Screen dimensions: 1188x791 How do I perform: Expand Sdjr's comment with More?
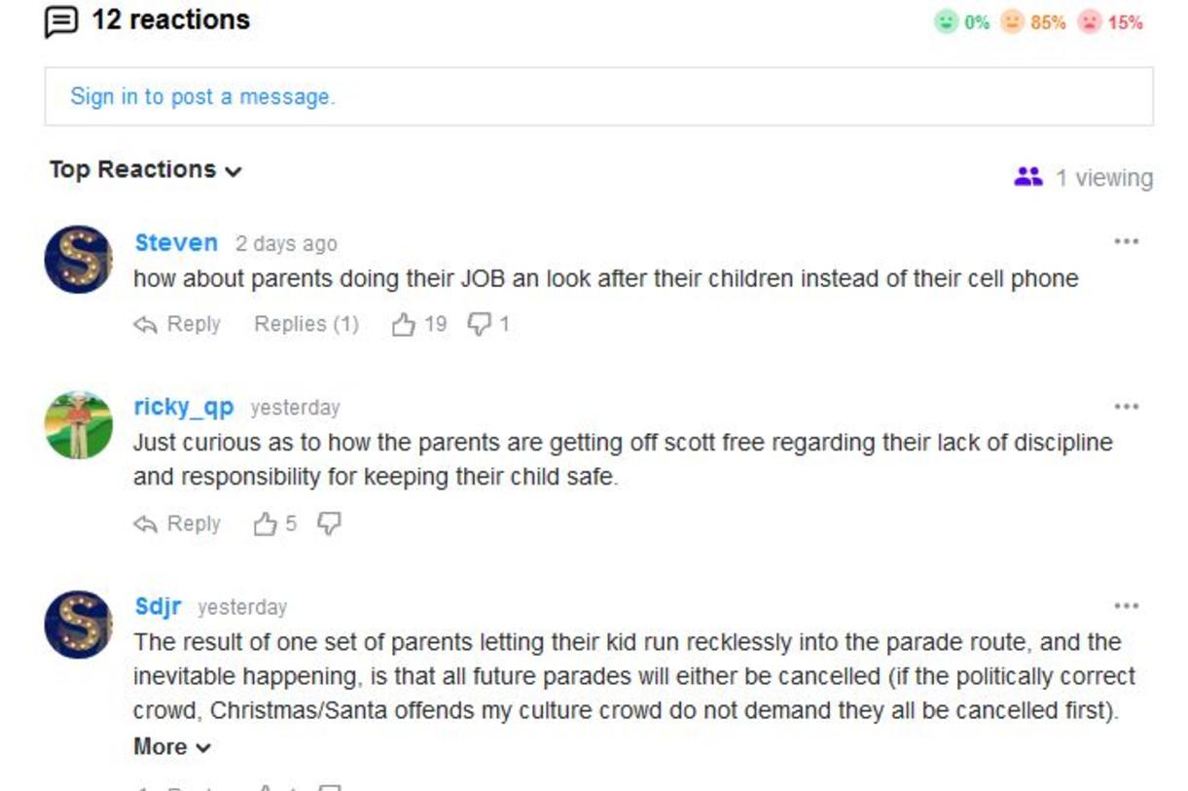(172, 747)
